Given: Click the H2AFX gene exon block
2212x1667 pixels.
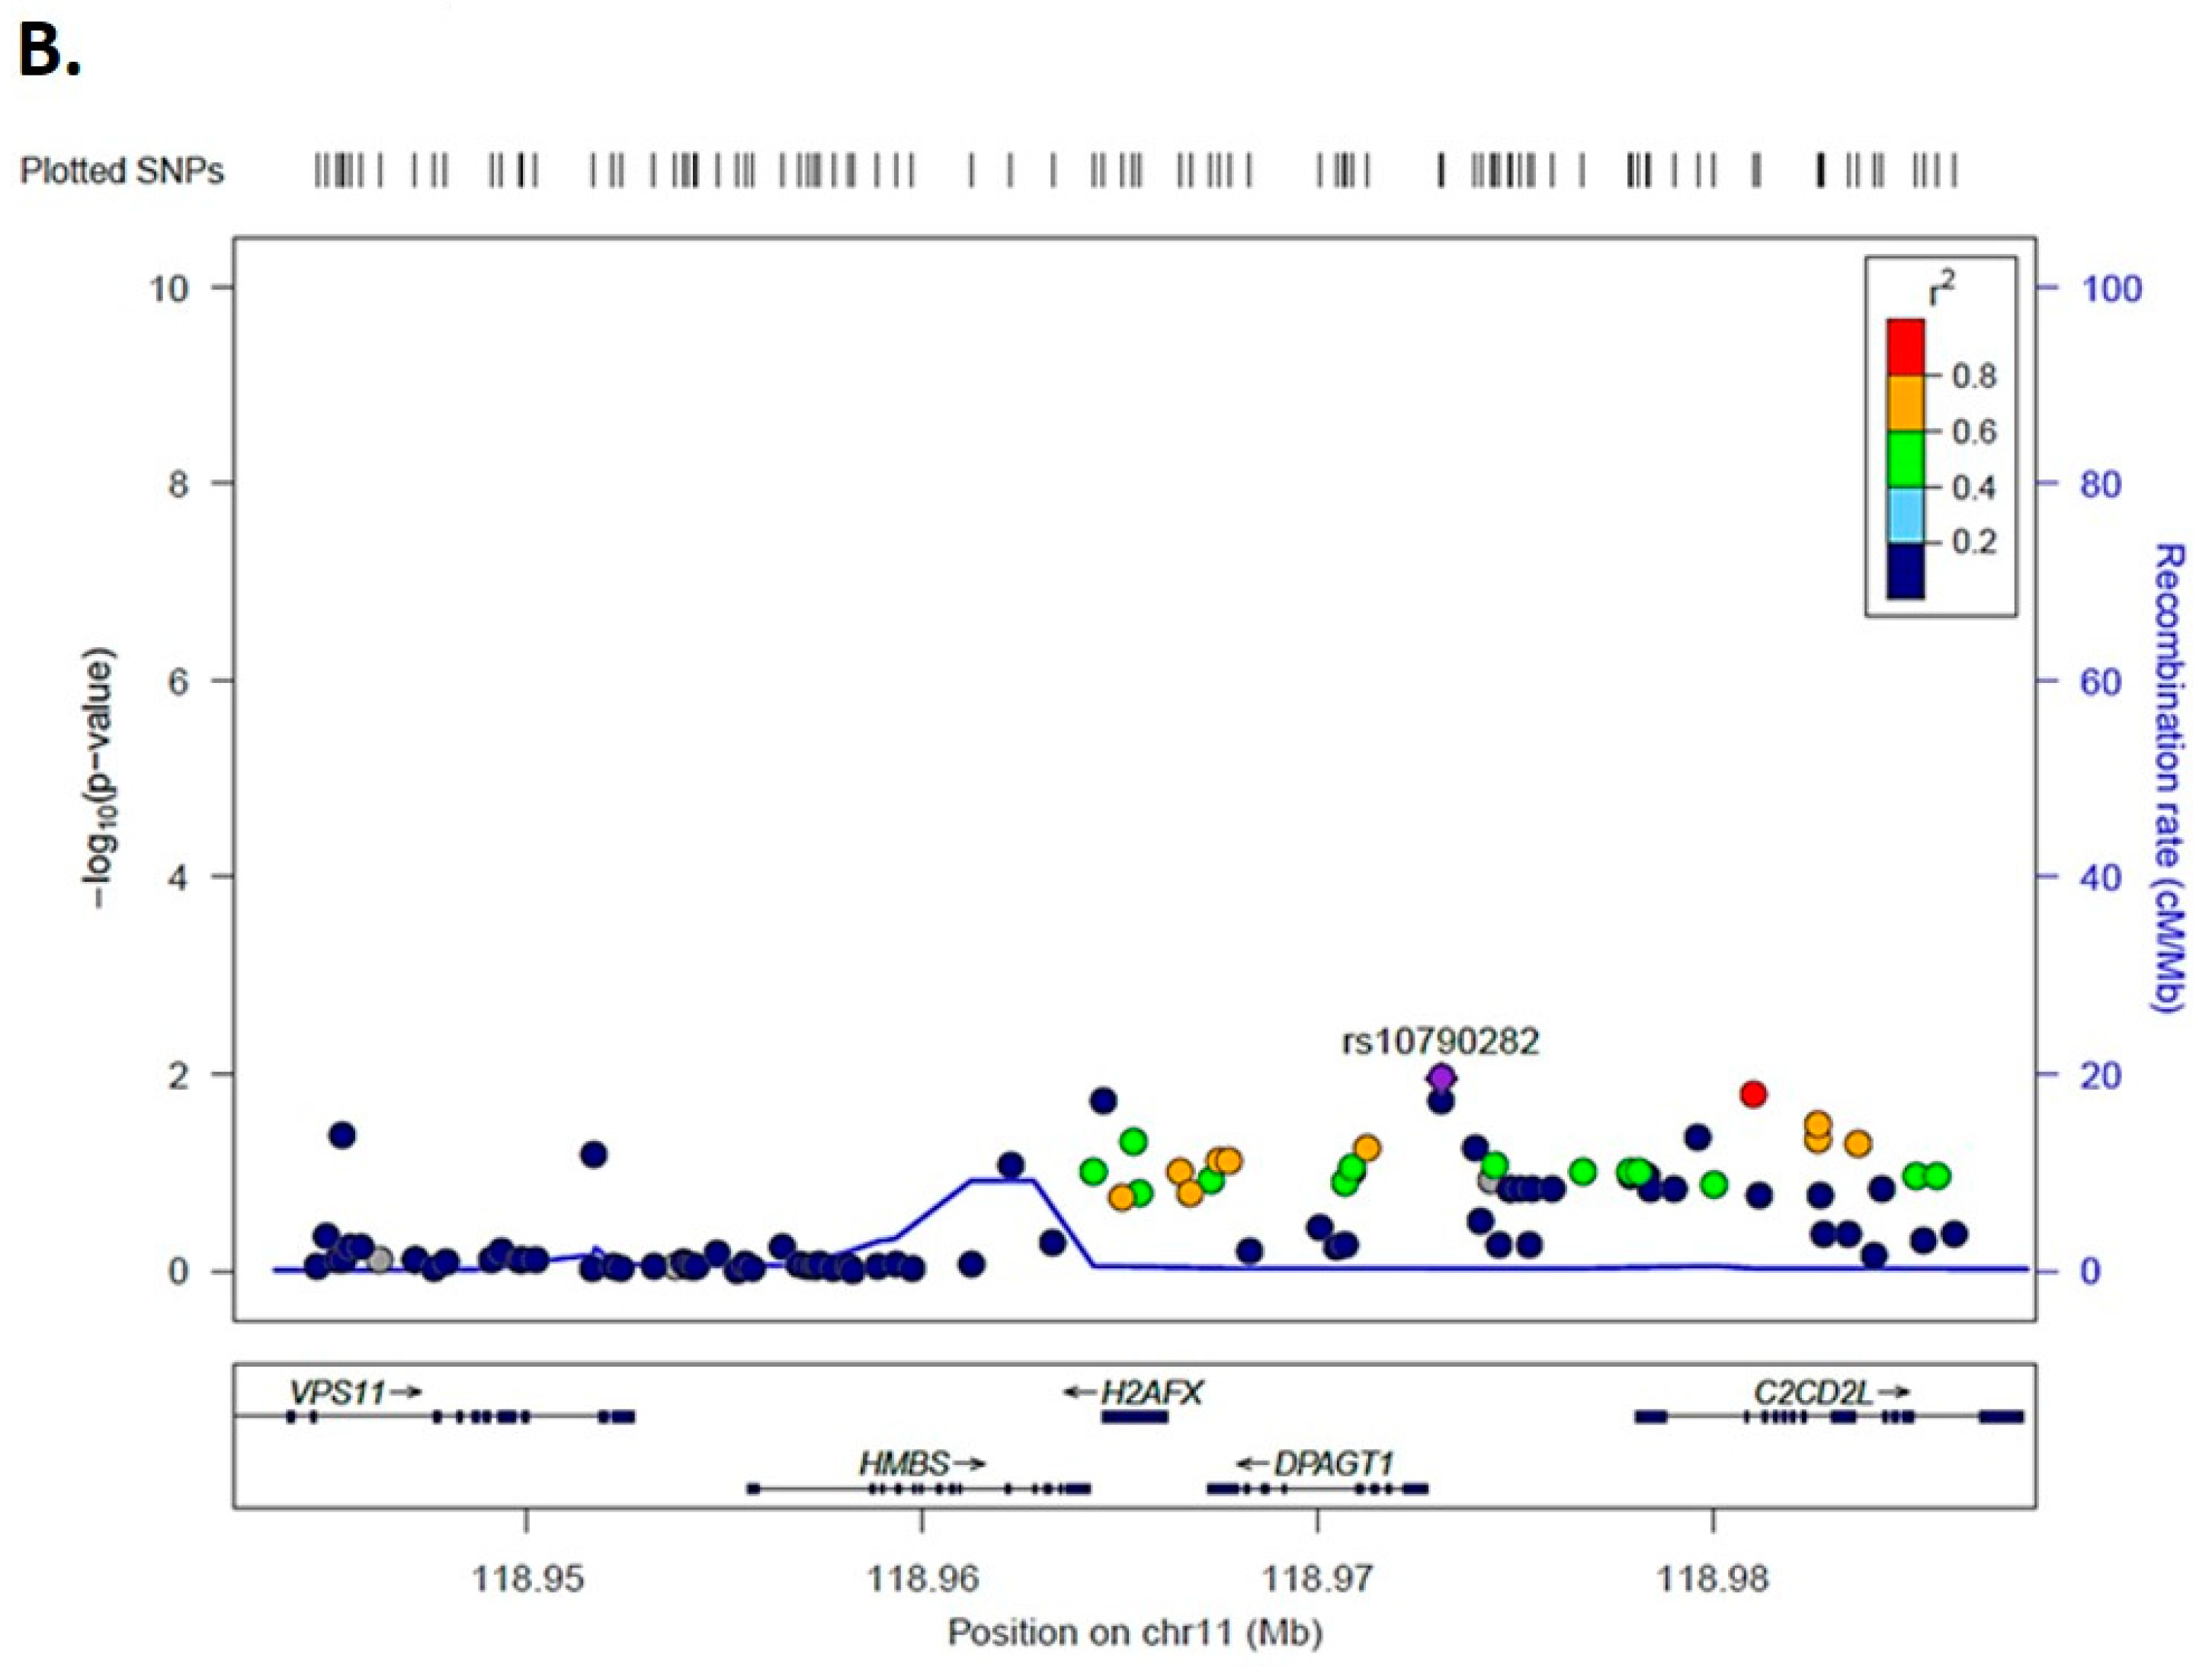Looking at the screenshot, I should 1134,1417.
